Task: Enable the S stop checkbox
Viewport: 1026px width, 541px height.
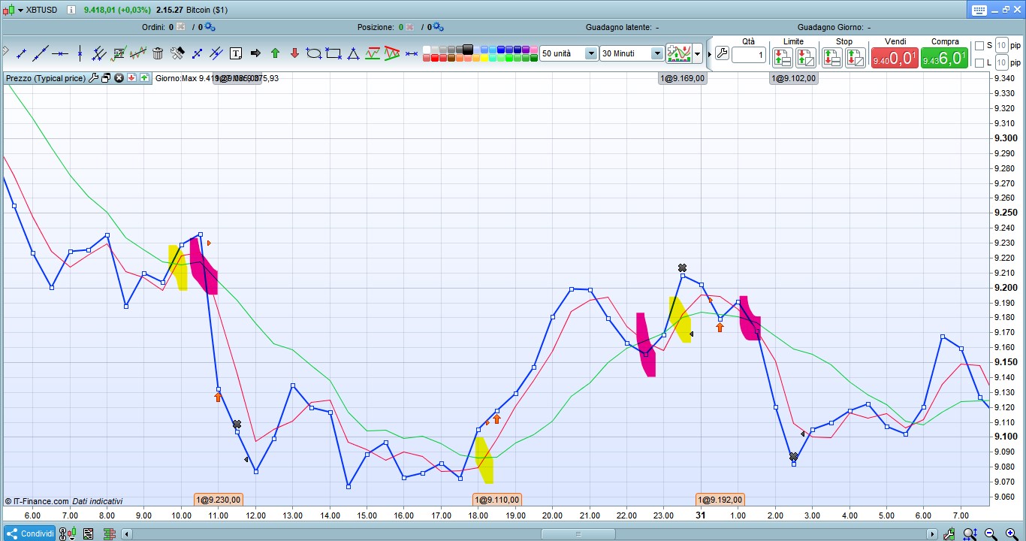Action: pos(979,45)
